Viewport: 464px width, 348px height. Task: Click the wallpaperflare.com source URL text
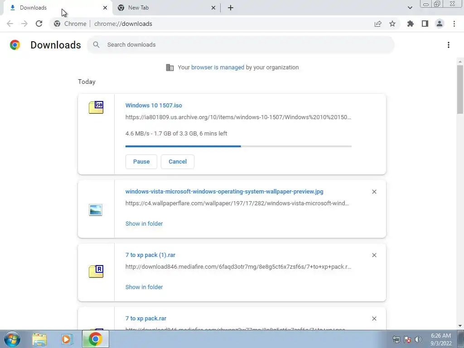click(237, 203)
